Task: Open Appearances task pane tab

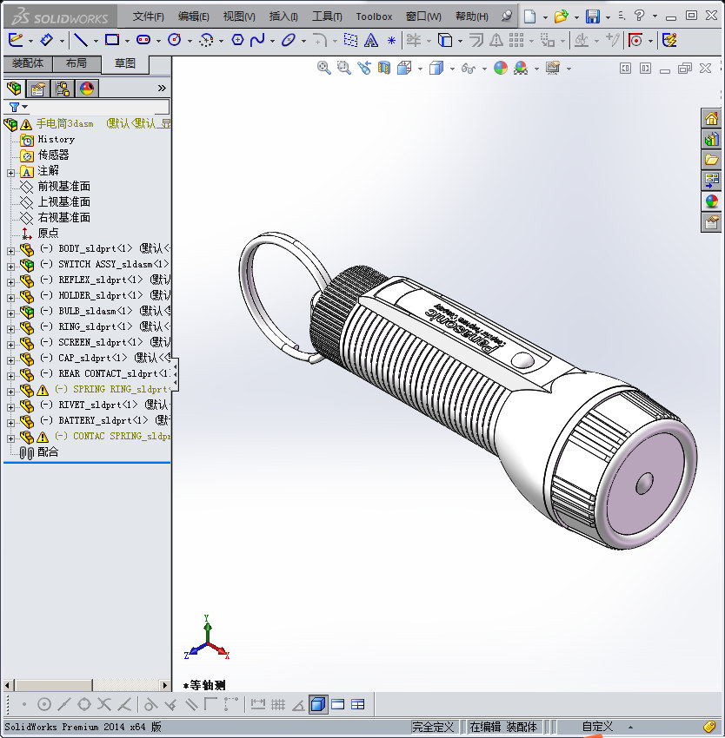Action: (x=711, y=201)
